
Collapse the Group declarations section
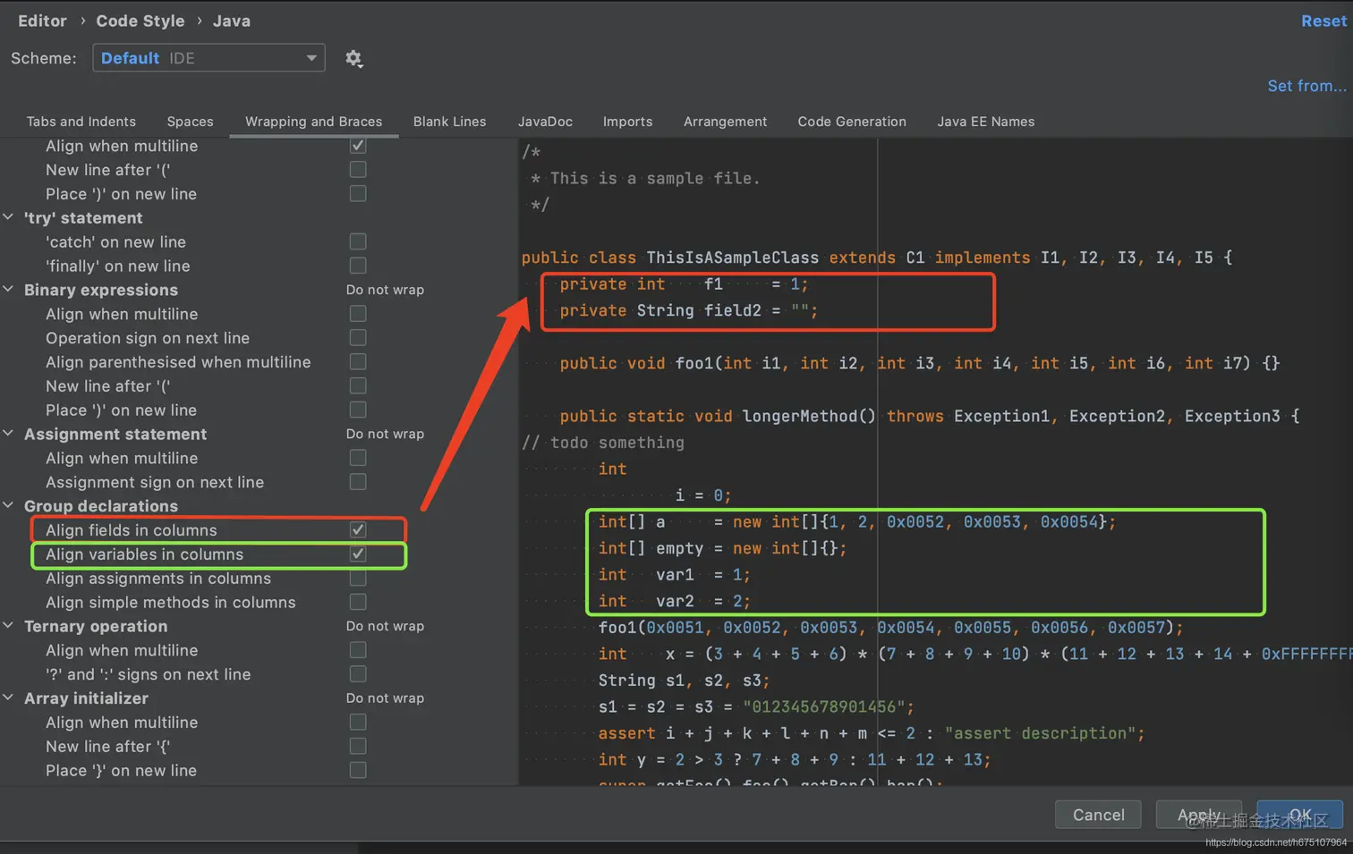click(x=9, y=506)
